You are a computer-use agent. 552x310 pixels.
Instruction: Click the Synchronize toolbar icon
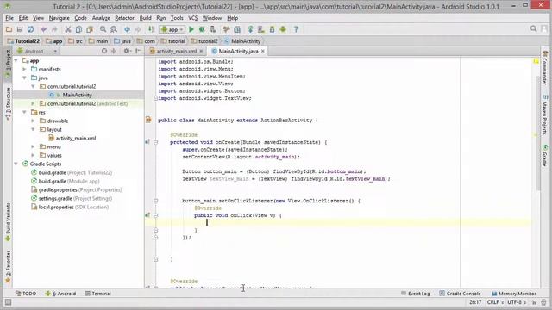[x=31, y=29]
